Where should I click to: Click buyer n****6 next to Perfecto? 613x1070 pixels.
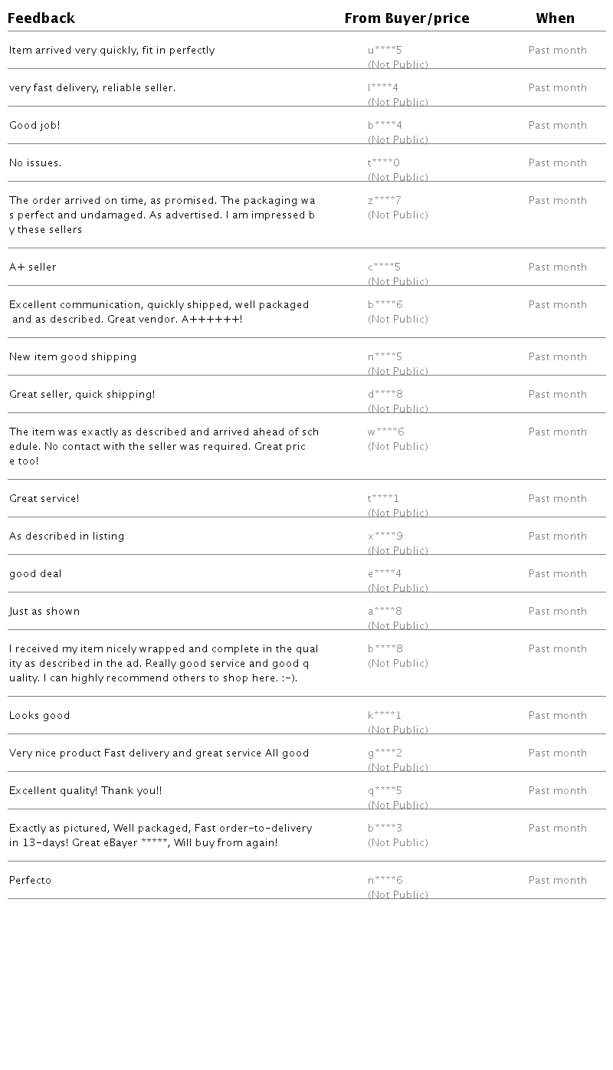pos(385,881)
